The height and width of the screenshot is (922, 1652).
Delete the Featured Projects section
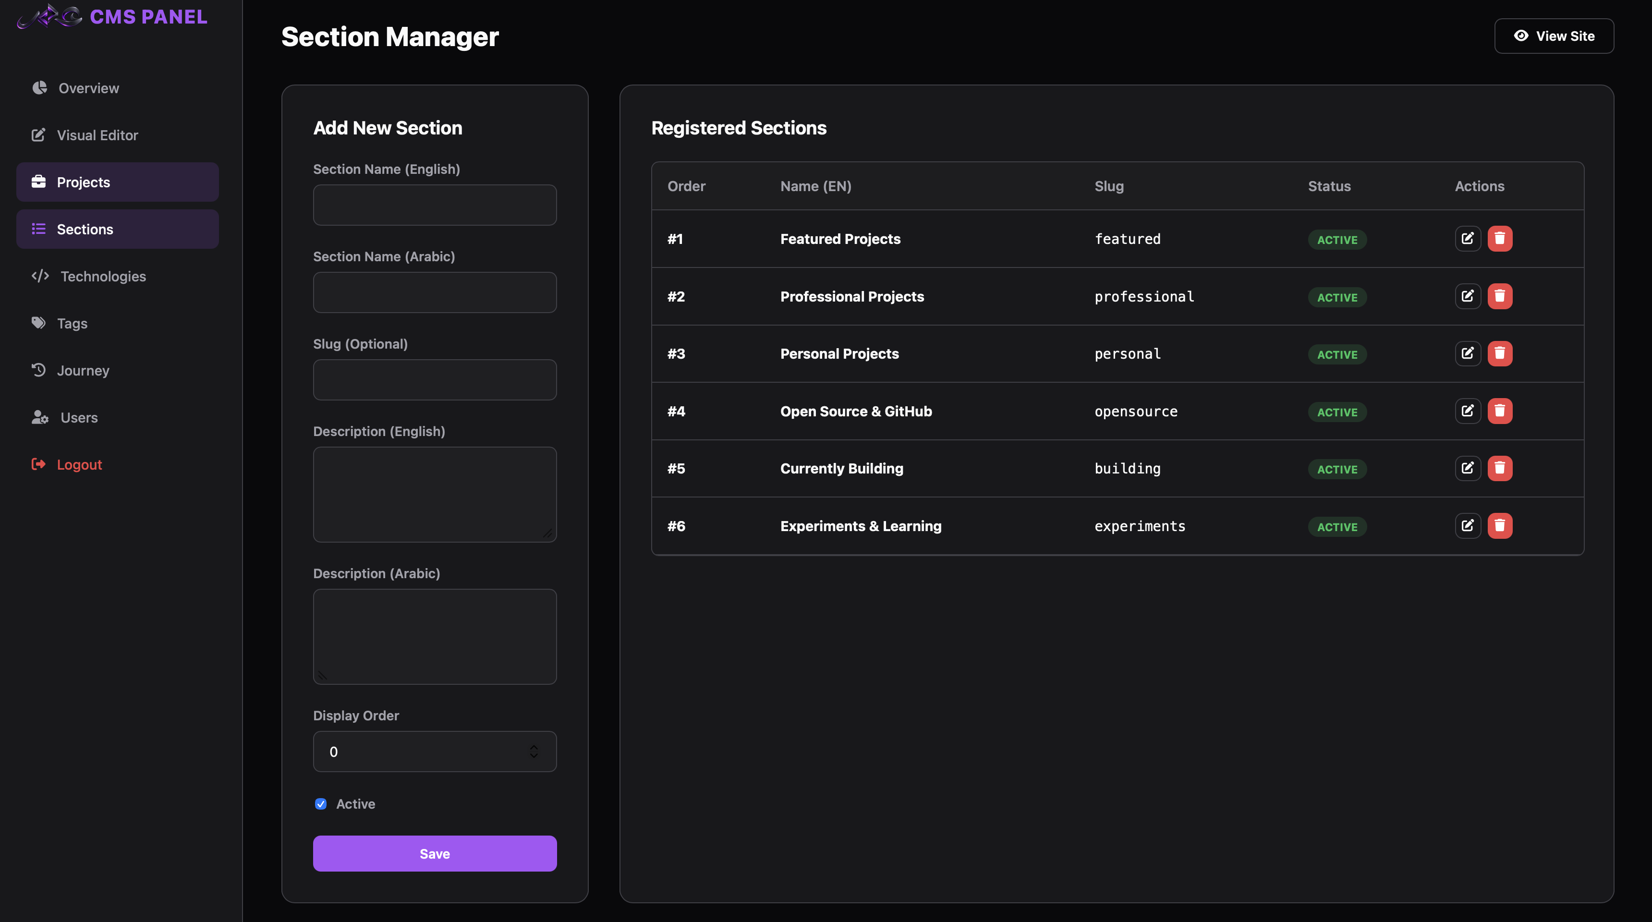(x=1499, y=239)
